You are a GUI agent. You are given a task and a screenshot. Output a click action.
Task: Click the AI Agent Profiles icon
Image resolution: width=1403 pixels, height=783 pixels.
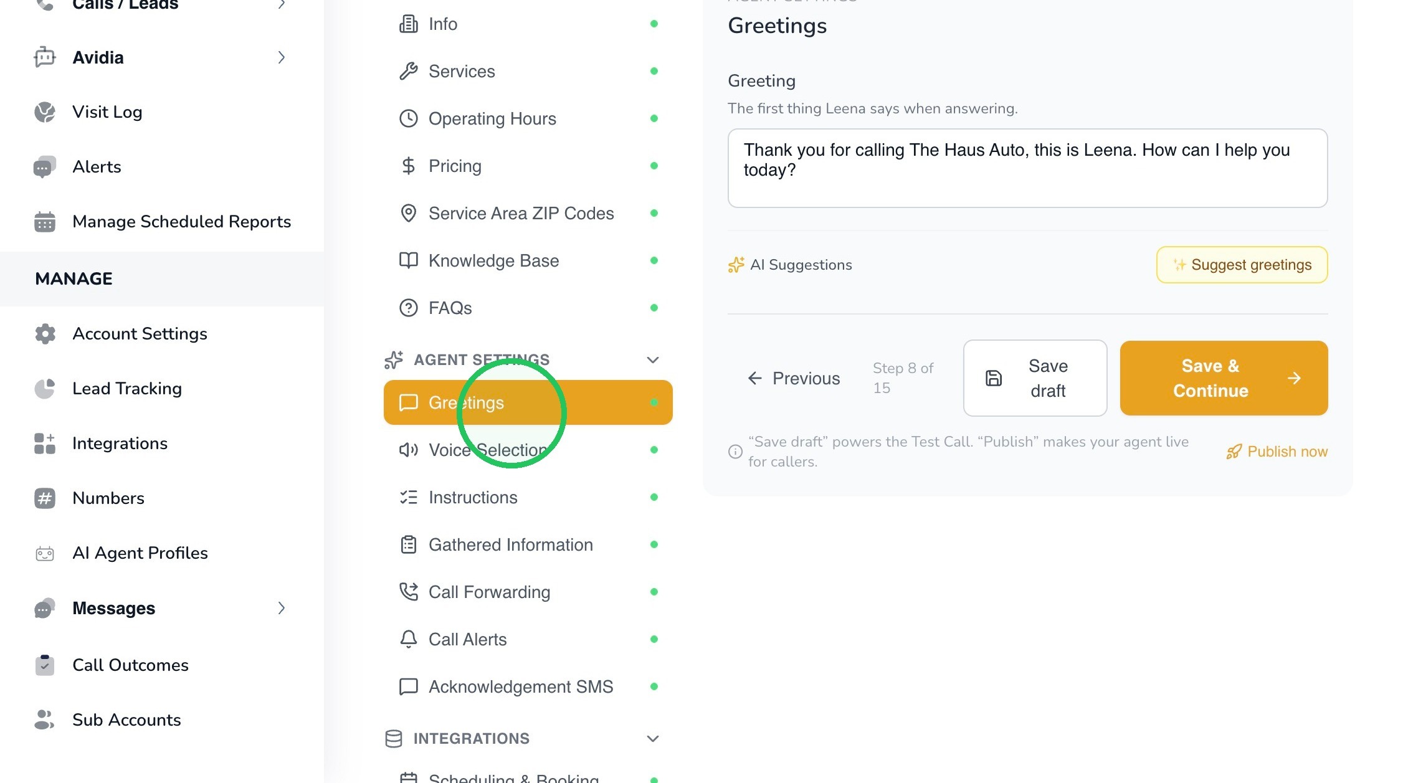[45, 553]
